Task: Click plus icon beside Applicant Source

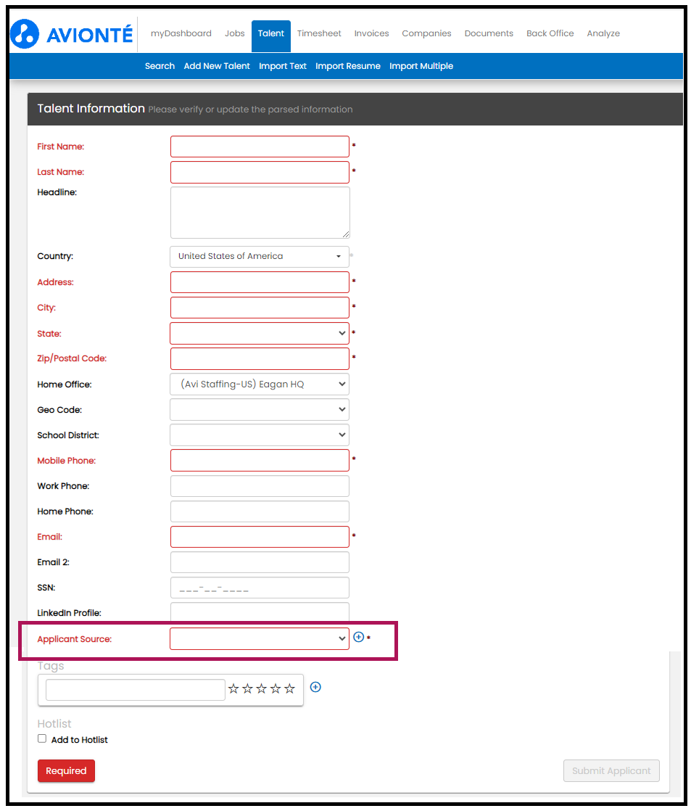Action: pos(358,638)
